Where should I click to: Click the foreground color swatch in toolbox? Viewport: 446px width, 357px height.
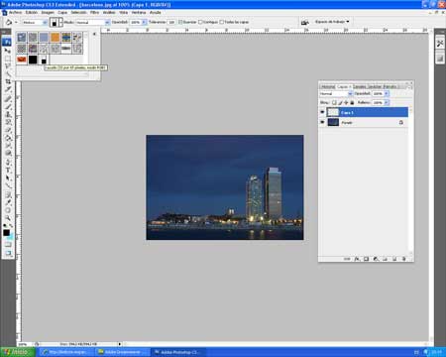6,233
